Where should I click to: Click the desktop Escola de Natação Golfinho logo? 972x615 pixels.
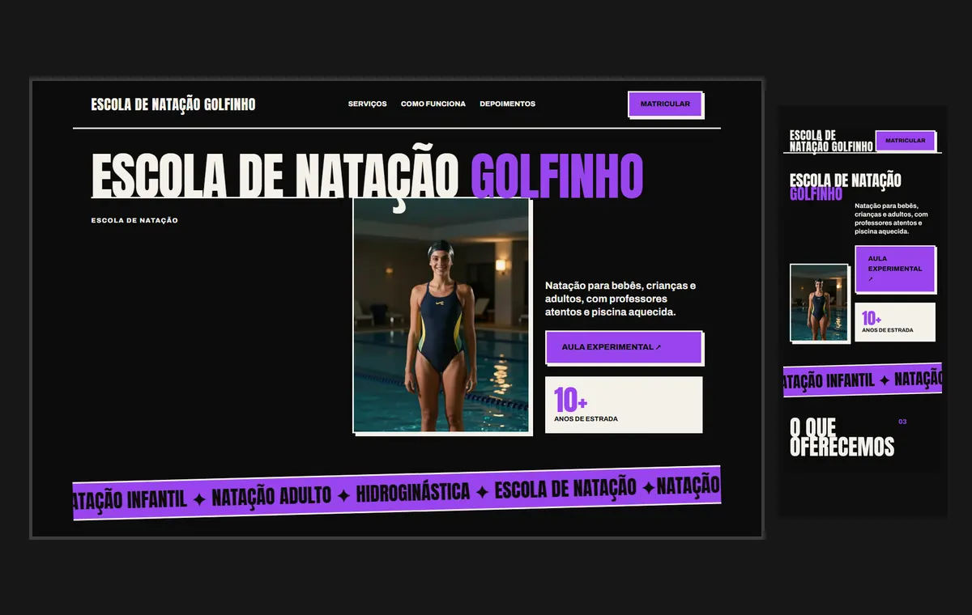(x=173, y=104)
